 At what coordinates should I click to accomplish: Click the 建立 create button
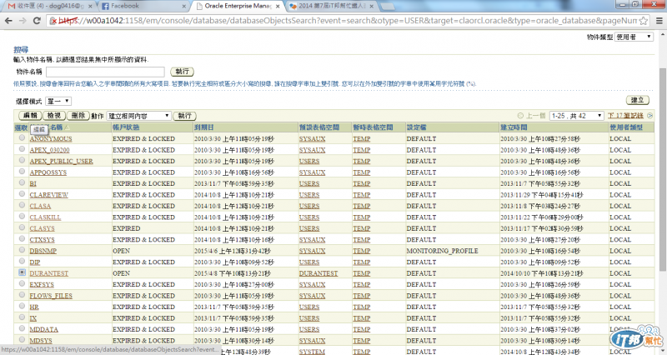click(x=637, y=100)
